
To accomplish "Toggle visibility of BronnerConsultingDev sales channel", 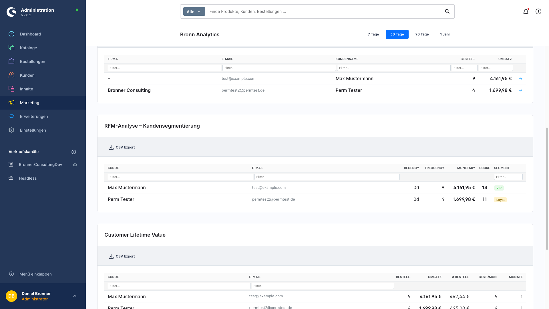I will click(x=75, y=165).
